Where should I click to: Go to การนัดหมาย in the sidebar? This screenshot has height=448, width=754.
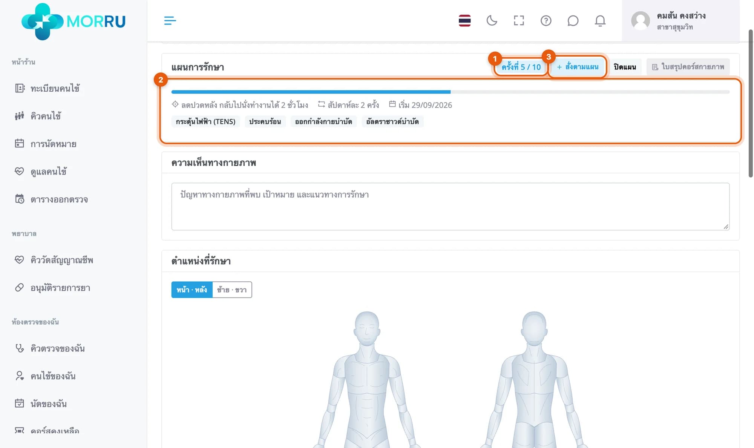pyautogui.click(x=53, y=144)
